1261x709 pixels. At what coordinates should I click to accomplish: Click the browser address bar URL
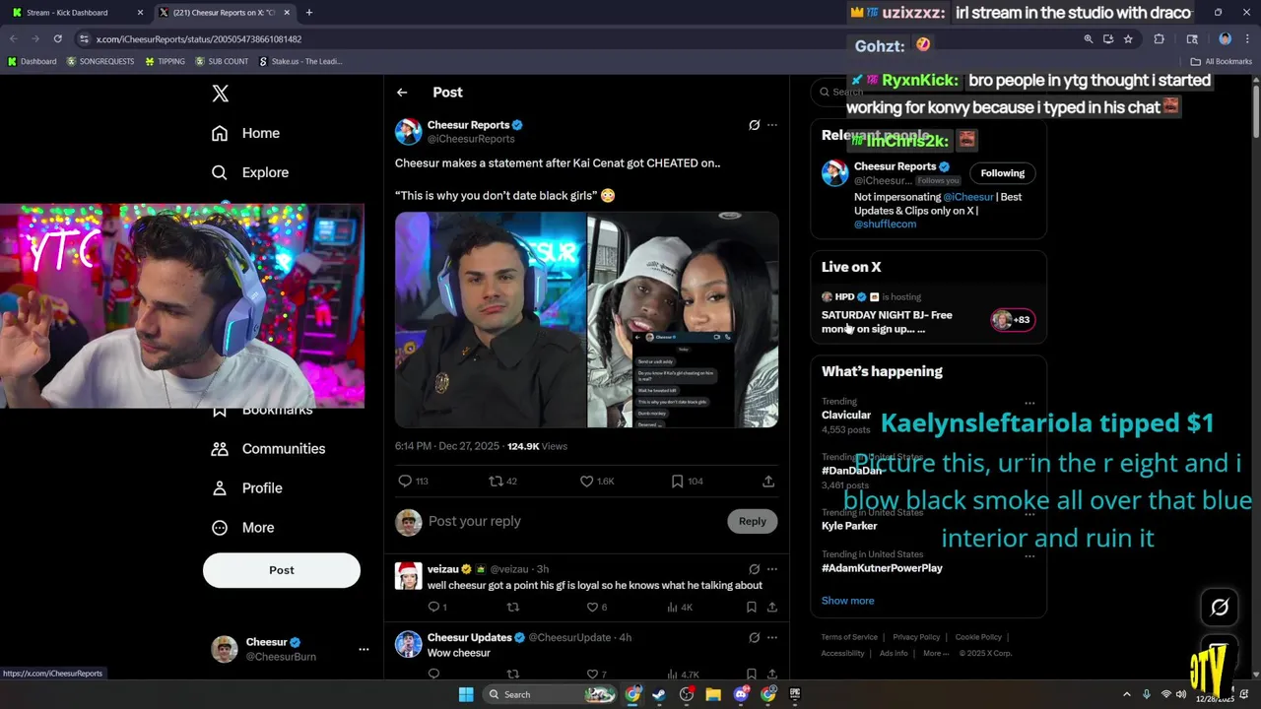tap(199, 39)
